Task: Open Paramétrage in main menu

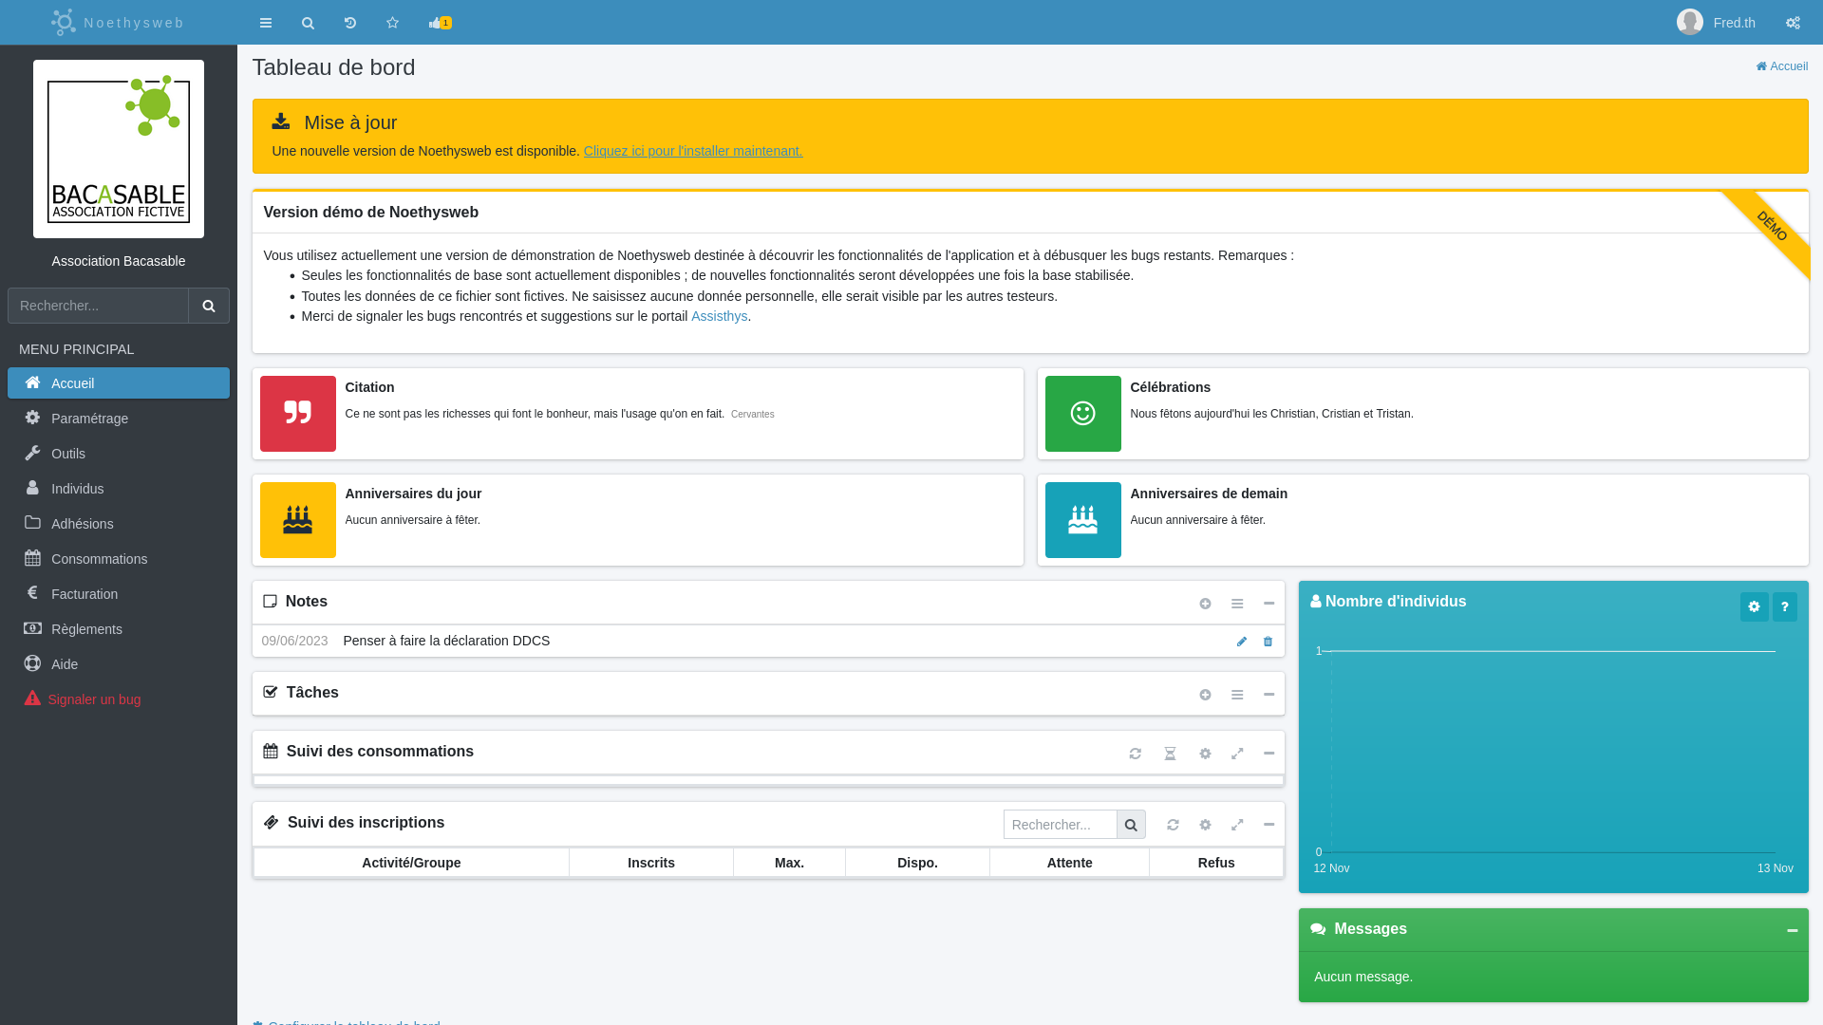Action: point(89,419)
